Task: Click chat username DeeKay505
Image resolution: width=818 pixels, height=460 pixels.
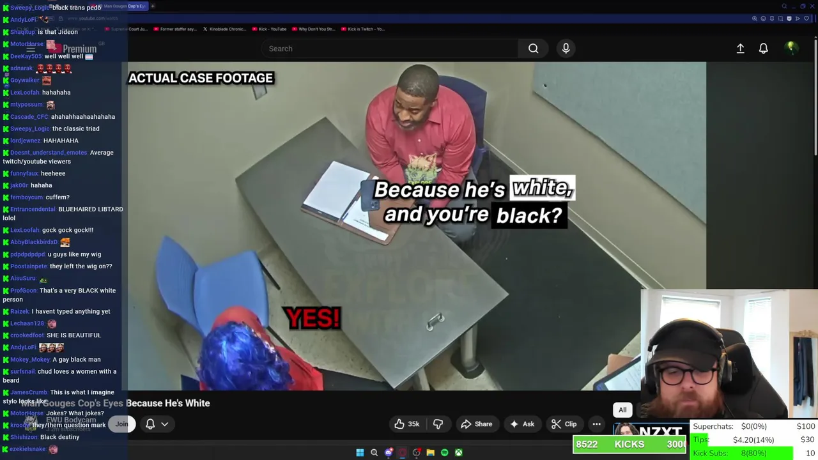Action: [26, 56]
